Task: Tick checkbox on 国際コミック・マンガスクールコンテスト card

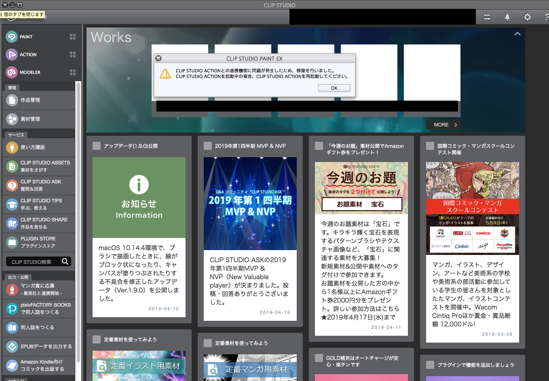Action: [430, 146]
